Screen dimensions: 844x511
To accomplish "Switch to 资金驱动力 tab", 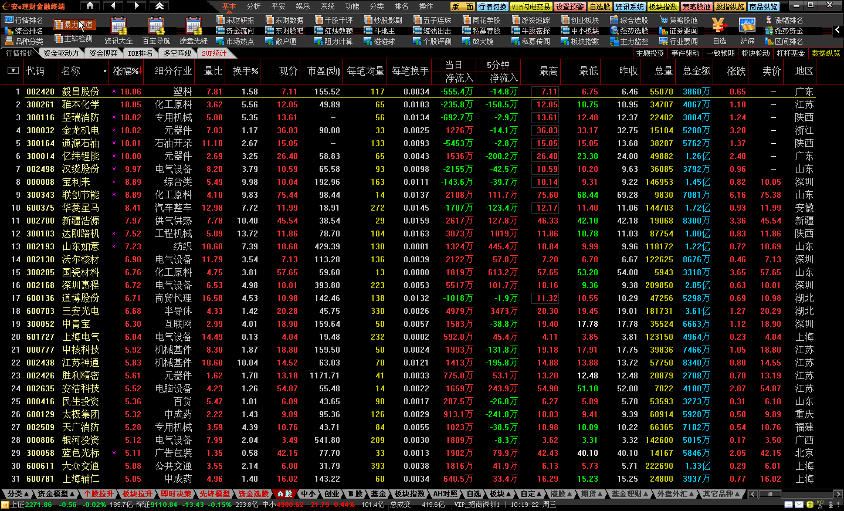I will [61, 53].
